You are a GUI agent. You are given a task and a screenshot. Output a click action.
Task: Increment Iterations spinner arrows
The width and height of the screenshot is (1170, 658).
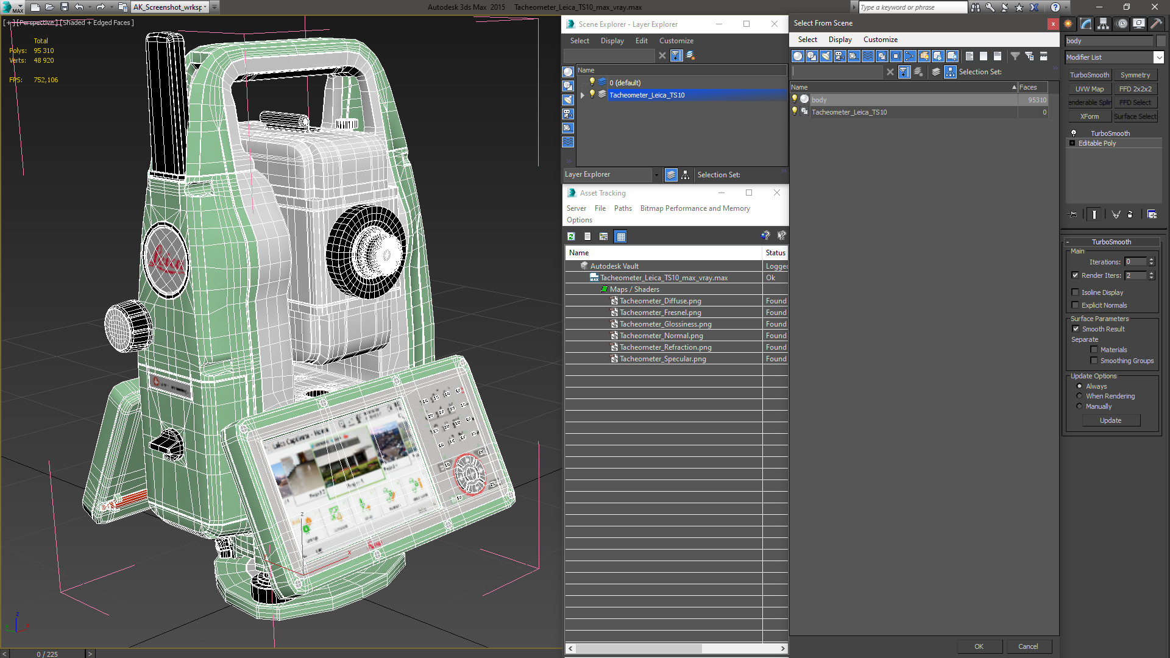[1151, 262]
